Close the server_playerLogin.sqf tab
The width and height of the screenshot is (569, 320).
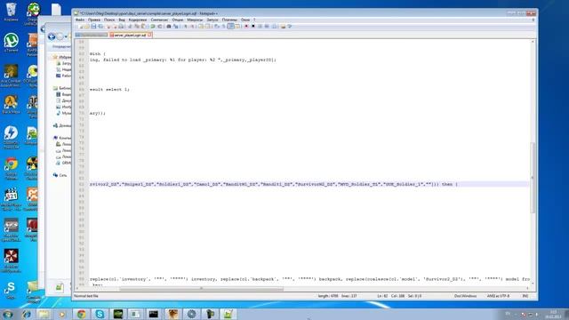click(149, 36)
